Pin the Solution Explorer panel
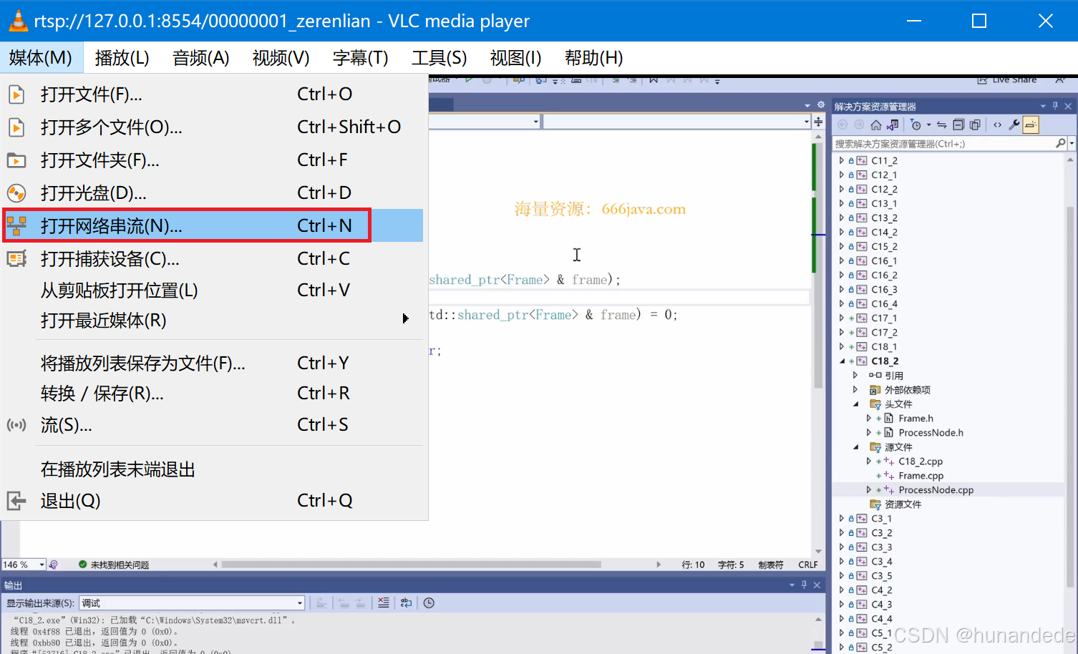The height and width of the screenshot is (654, 1078). tap(1055, 106)
